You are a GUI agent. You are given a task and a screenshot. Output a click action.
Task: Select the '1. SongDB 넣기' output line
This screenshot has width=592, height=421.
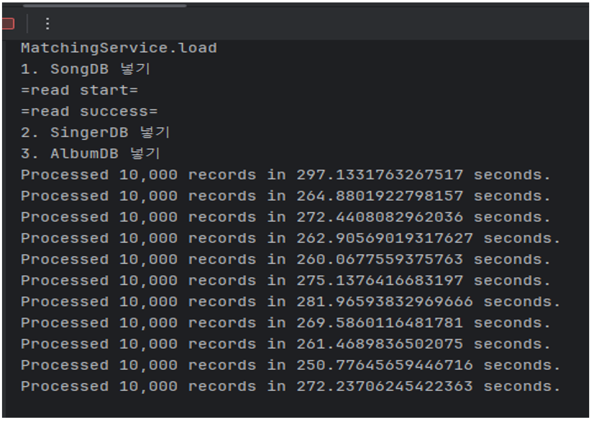[86, 69]
